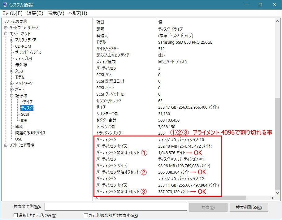Select the 238.11 GB partition size value
Viewport: 282px width, 220px height.
(188, 185)
